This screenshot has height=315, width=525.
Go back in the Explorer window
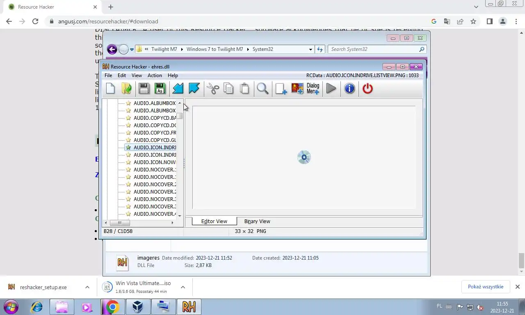[112, 49]
